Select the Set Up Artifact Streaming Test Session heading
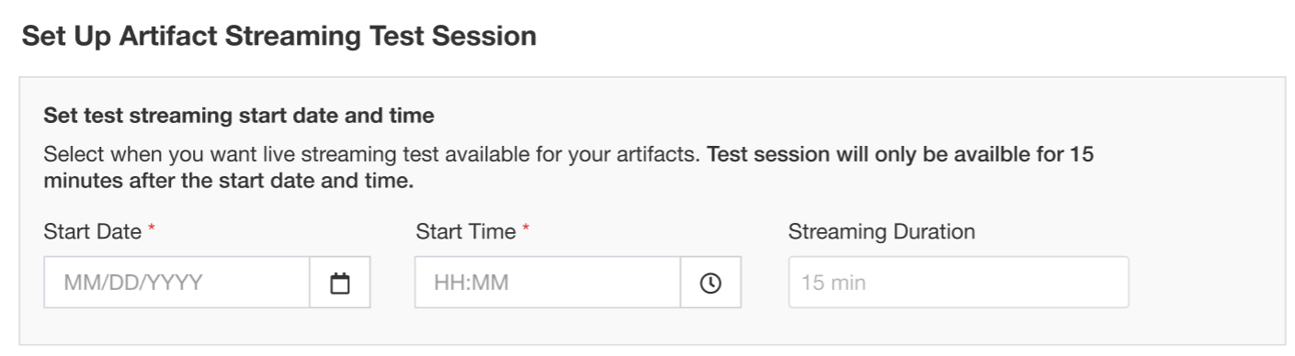The width and height of the screenshot is (1295, 356). coord(278,36)
